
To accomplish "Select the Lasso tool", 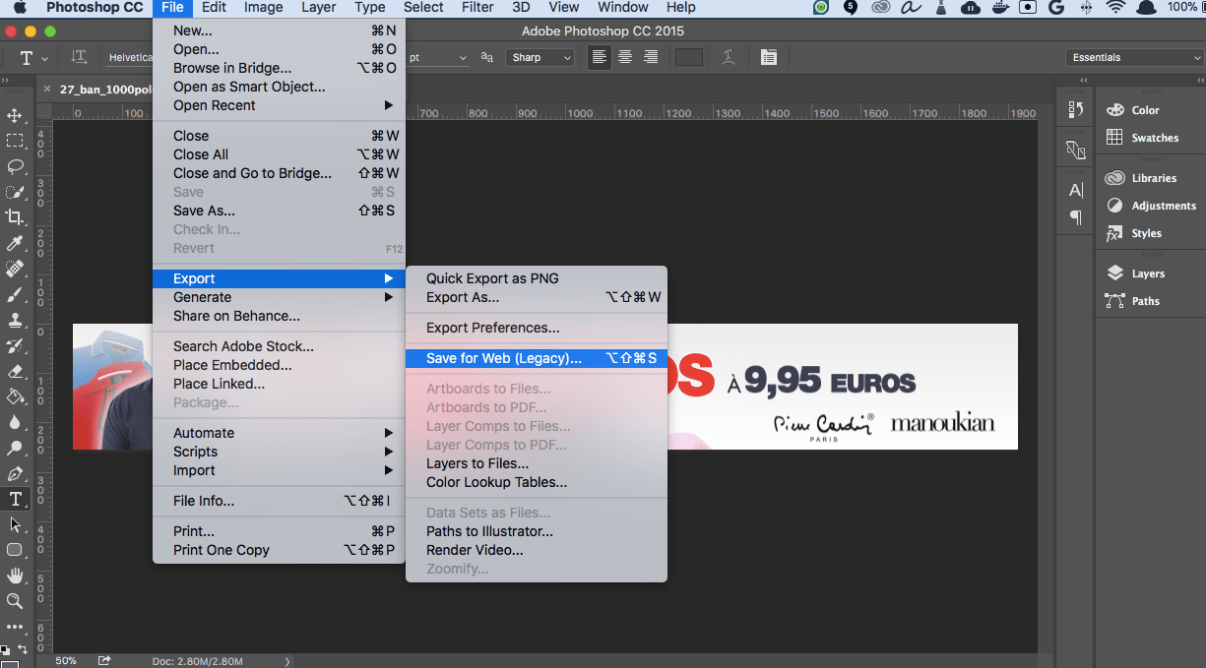I will tap(15, 166).
